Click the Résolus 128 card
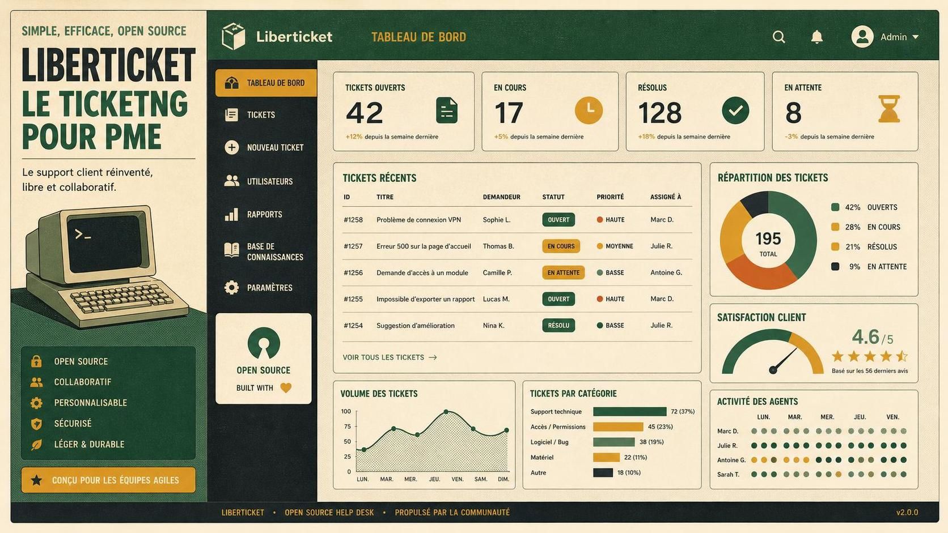The image size is (948, 533). coord(695,112)
